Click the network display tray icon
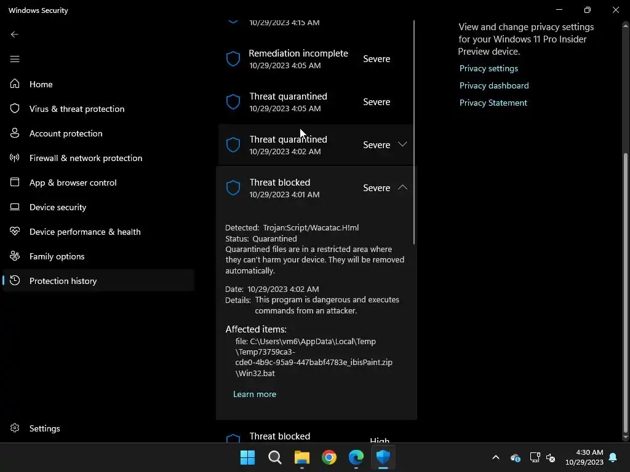 pos(535,457)
